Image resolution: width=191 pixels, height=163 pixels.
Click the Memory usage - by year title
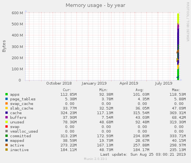coord(95,5)
